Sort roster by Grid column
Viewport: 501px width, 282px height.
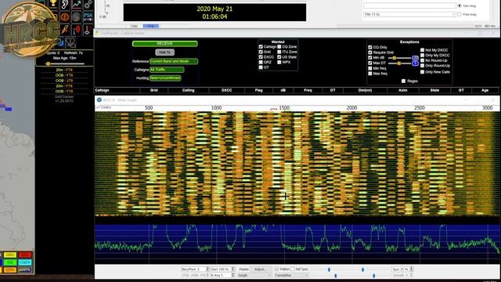154,91
